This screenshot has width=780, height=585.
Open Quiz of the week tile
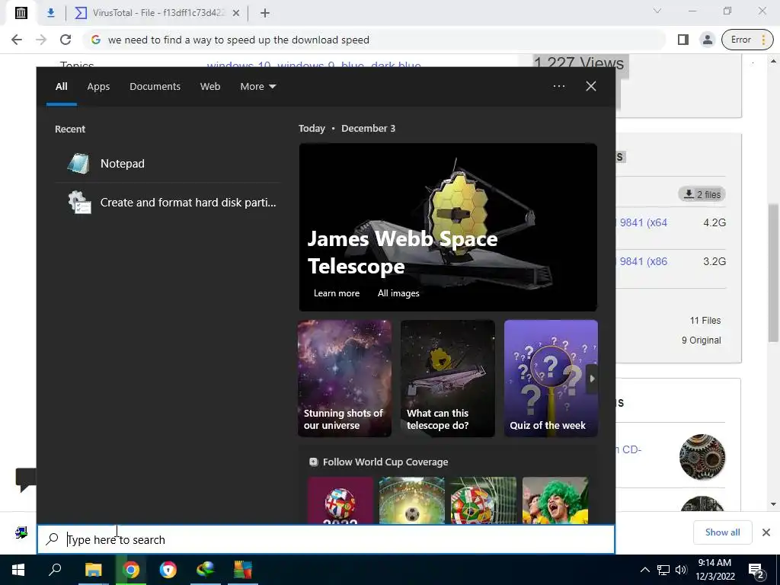tap(550, 379)
